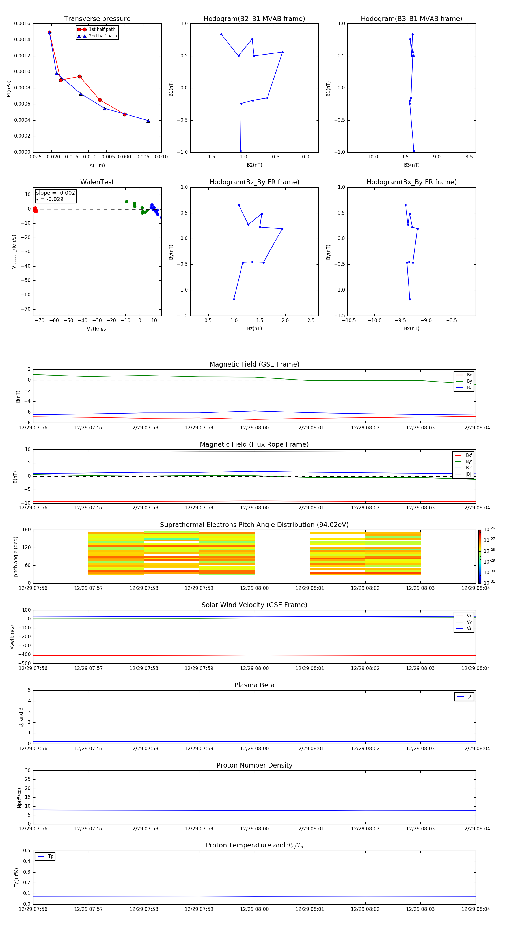Click '12/29 08:00' tick under Plasma Beta plot
Image resolution: width=509 pixels, height=934 pixels.
point(254,749)
